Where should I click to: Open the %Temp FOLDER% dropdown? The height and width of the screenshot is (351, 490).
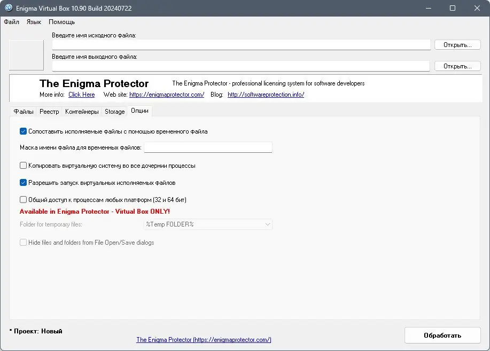tap(208, 224)
